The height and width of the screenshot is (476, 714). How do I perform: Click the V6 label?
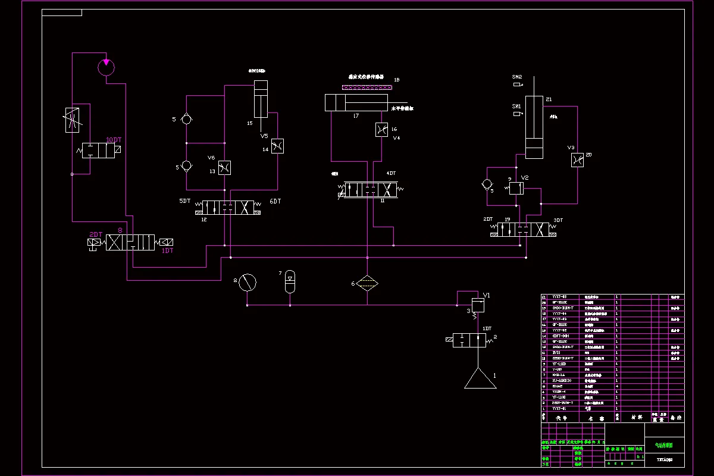(x=211, y=158)
